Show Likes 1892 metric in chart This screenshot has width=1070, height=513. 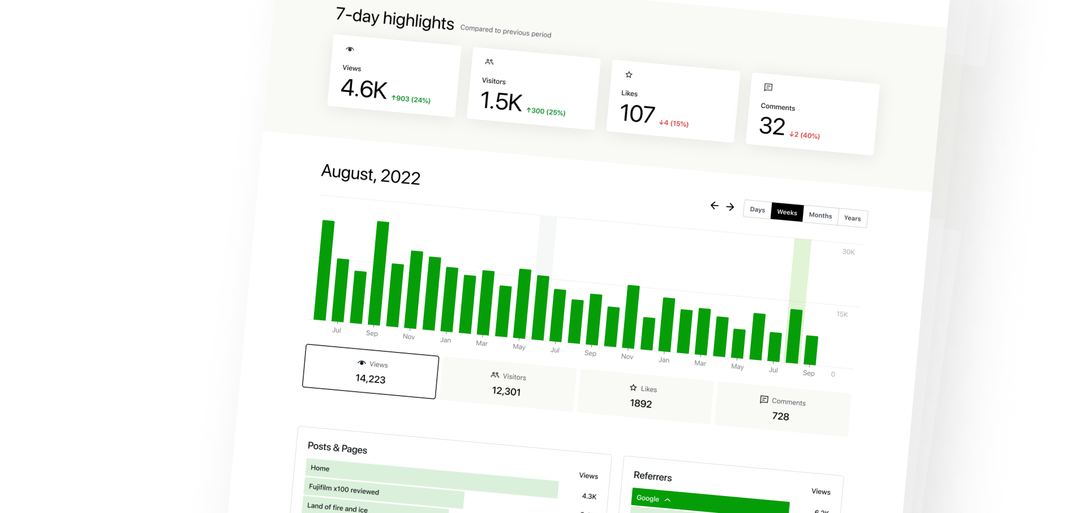point(642,397)
